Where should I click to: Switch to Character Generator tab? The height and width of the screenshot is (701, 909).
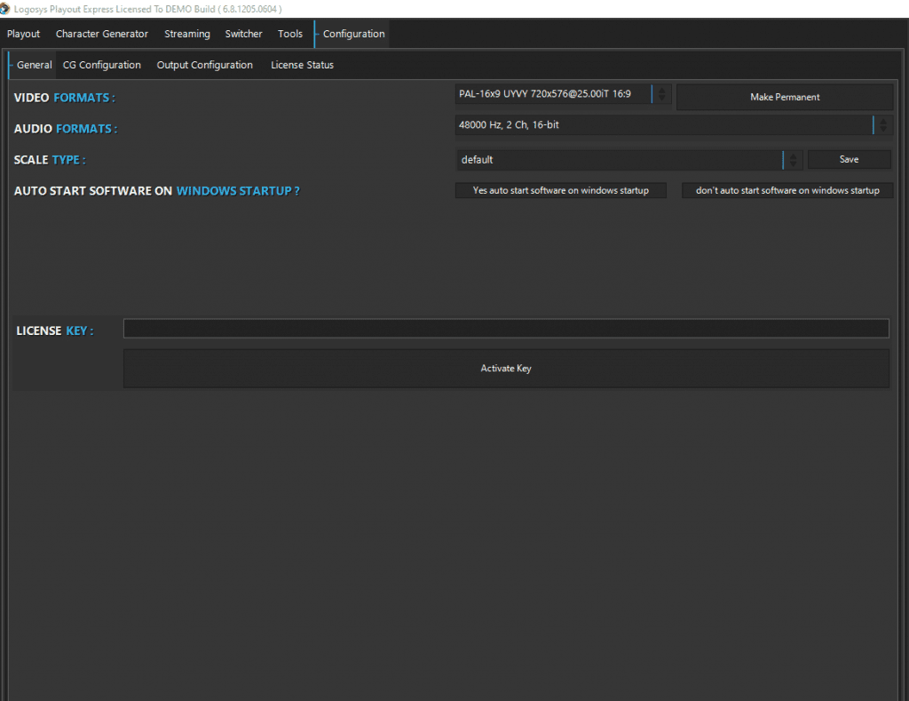click(102, 35)
